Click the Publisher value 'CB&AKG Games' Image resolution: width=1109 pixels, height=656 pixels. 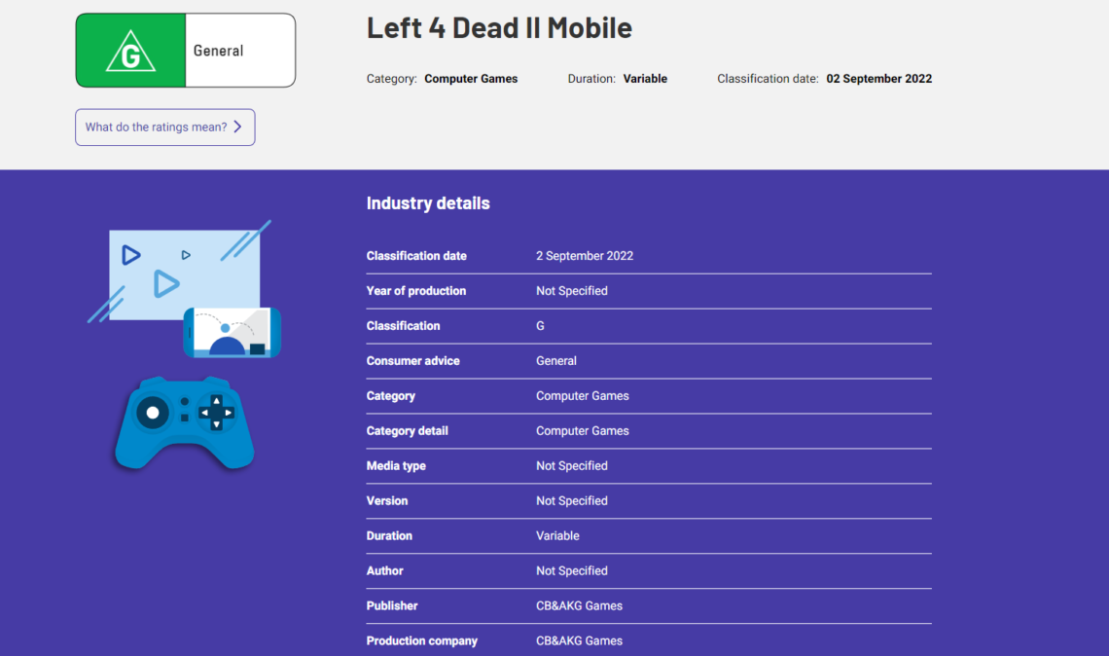click(x=579, y=605)
